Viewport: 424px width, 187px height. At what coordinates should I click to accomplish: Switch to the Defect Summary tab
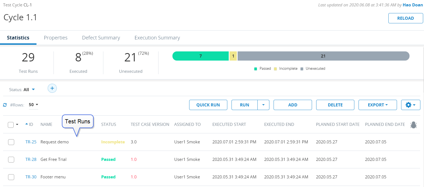tap(101, 38)
